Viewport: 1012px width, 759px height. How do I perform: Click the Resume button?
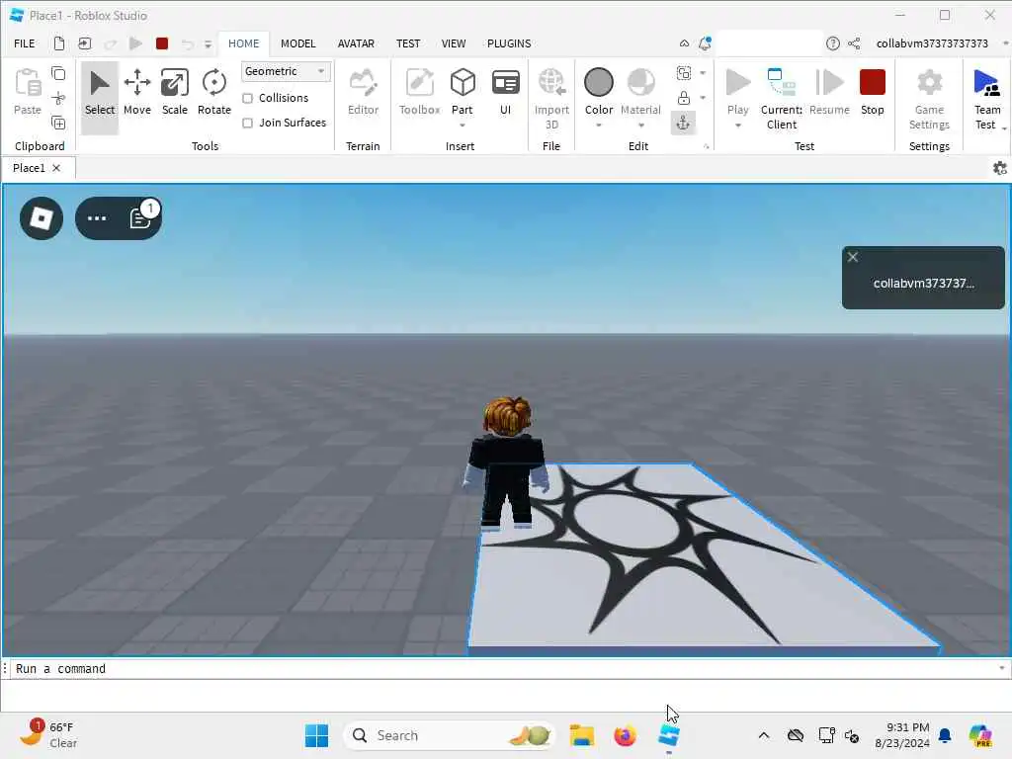829,94
